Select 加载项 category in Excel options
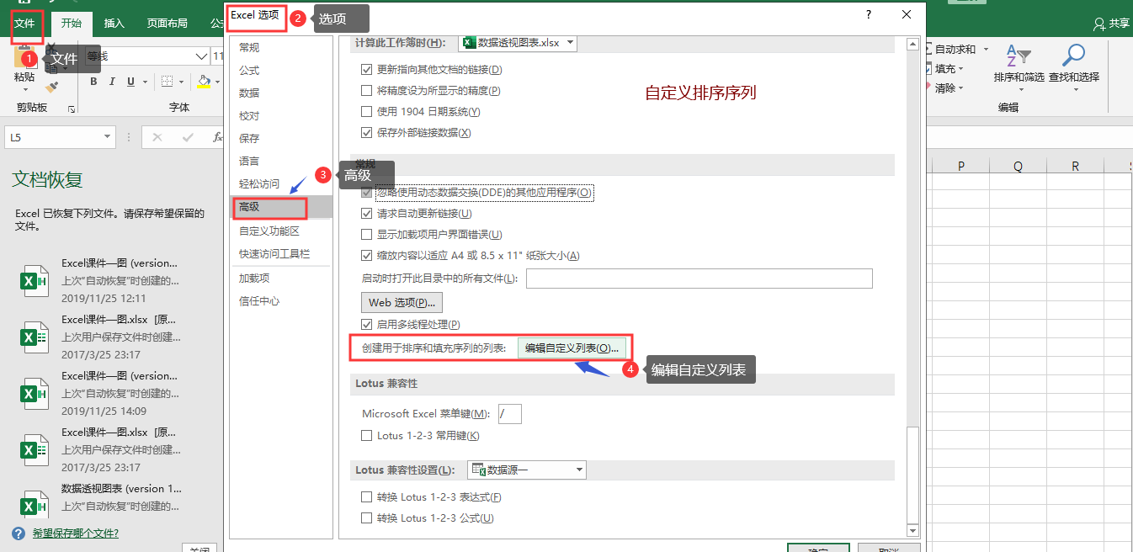The height and width of the screenshot is (552, 1133). (281, 278)
